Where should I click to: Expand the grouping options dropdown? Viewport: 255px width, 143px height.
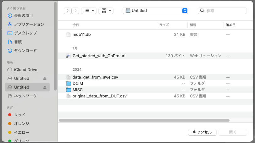point(106,11)
